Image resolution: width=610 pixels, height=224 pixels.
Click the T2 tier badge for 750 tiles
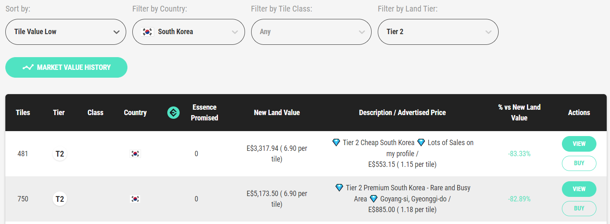point(60,199)
